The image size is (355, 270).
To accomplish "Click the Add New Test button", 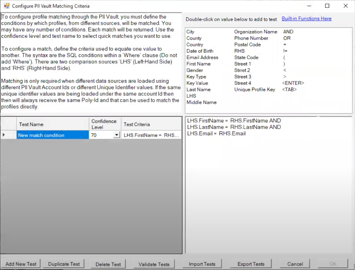I will click(x=20, y=264).
